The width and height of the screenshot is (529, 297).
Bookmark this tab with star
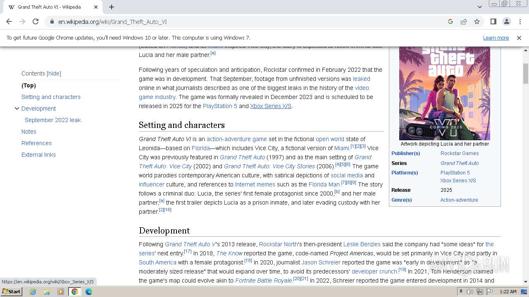point(477,21)
